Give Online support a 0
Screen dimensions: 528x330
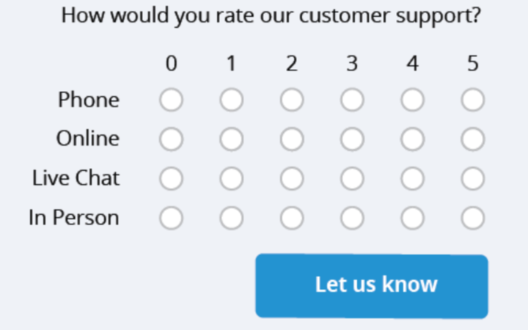[171, 139]
